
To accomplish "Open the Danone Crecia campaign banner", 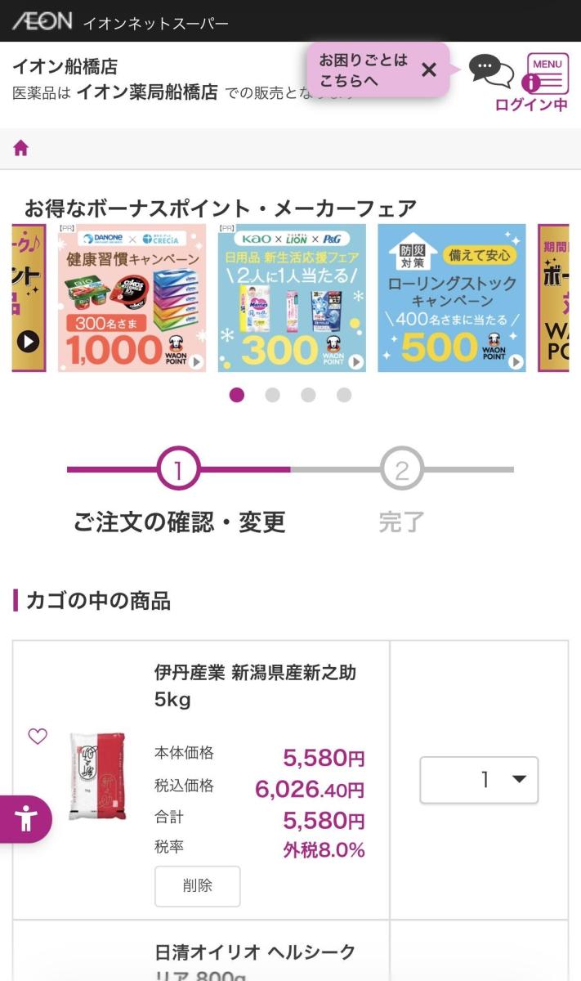I will tap(132, 298).
